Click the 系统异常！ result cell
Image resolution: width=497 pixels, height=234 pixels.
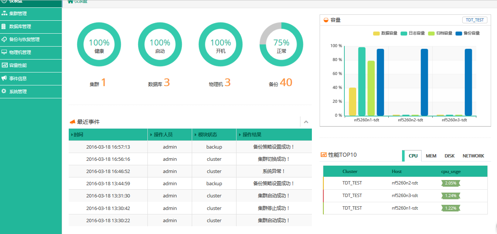[274, 171]
